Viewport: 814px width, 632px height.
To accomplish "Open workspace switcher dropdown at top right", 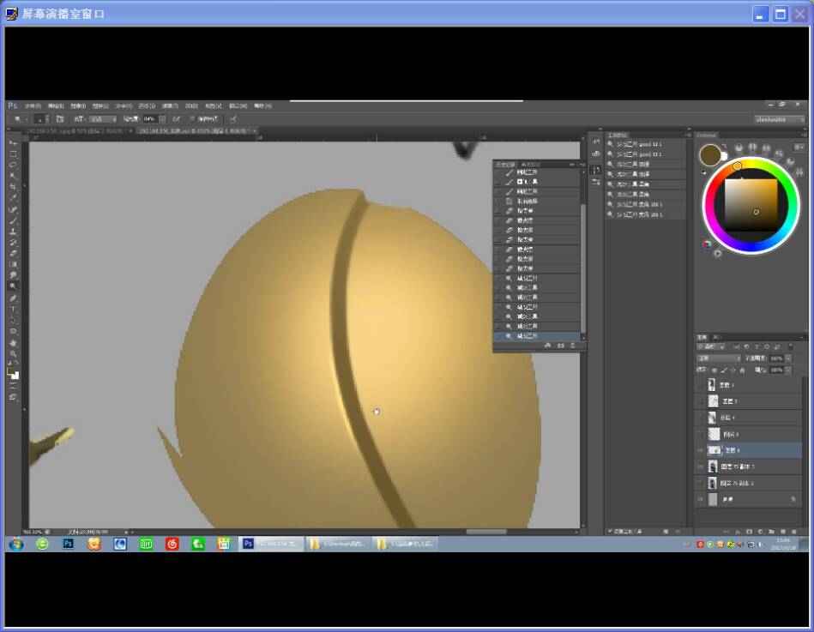I will coord(780,119).
